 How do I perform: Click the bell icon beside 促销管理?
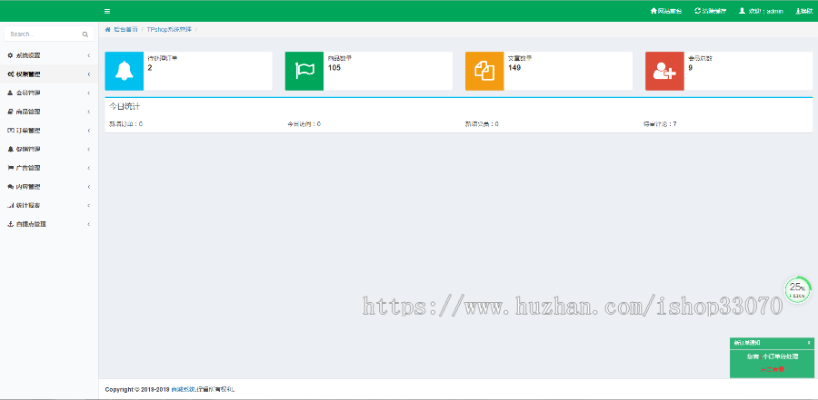[10, 149]
